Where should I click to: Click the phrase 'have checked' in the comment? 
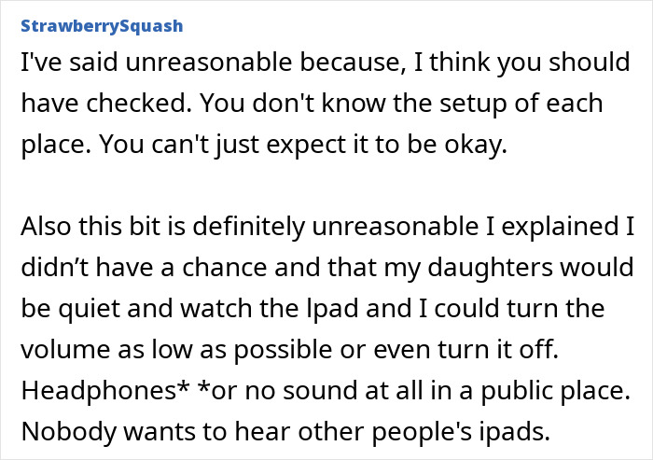103,103
